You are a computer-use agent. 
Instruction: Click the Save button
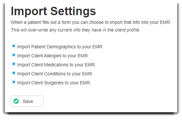[x=27, y=101]
